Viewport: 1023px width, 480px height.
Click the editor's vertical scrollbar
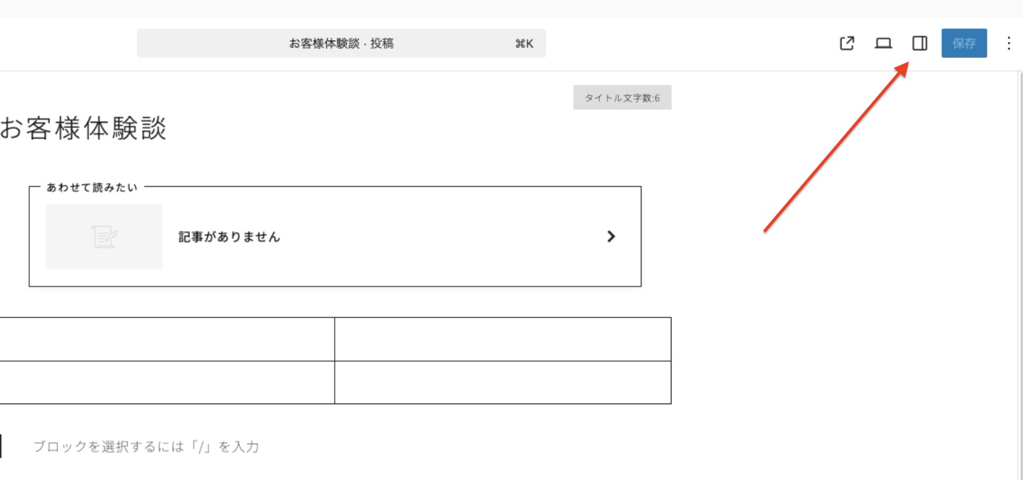click(x=1019, y=275)
